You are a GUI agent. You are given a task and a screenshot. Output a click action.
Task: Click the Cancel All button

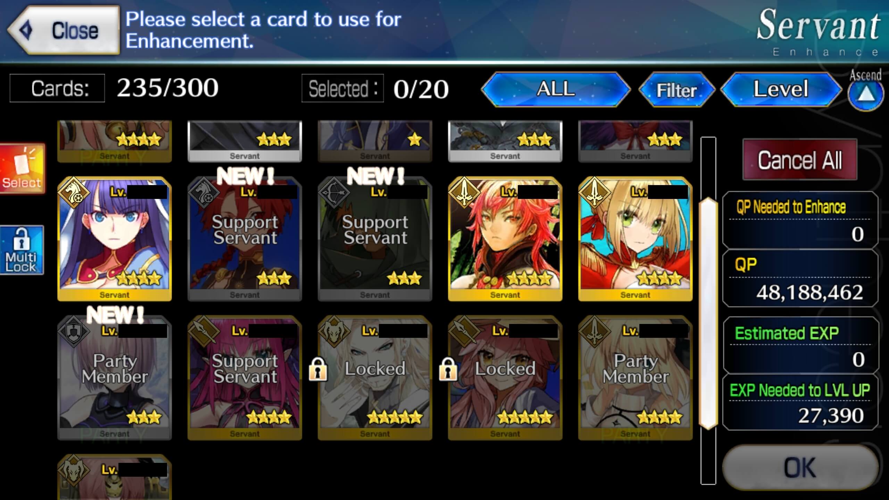(x=800, y=160)
